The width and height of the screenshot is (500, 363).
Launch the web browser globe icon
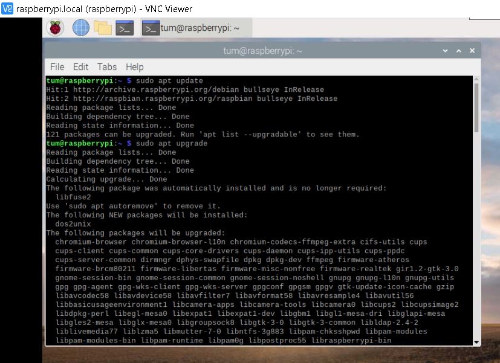pyautogui.click(x=80, y=28)
